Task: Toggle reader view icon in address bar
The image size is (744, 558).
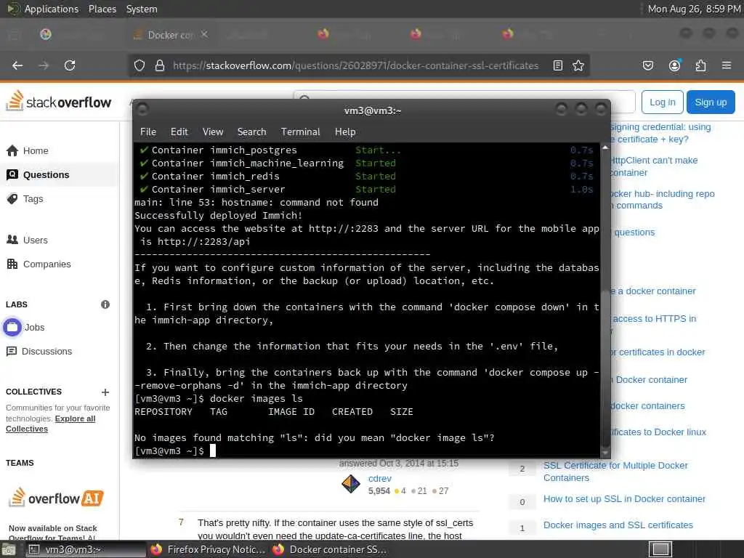Action: [x=558, y=65]
